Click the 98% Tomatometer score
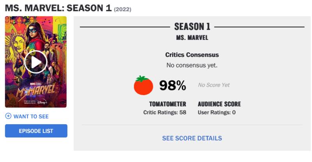 [172, 85]
